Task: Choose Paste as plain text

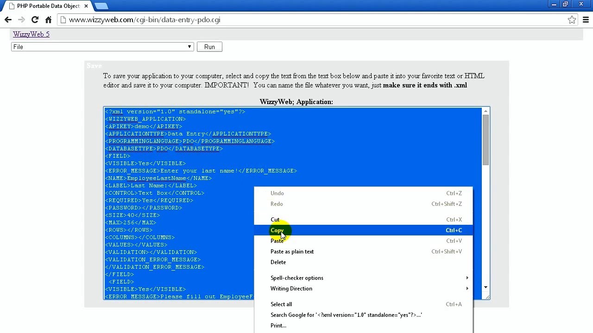Action: (364, 252)
